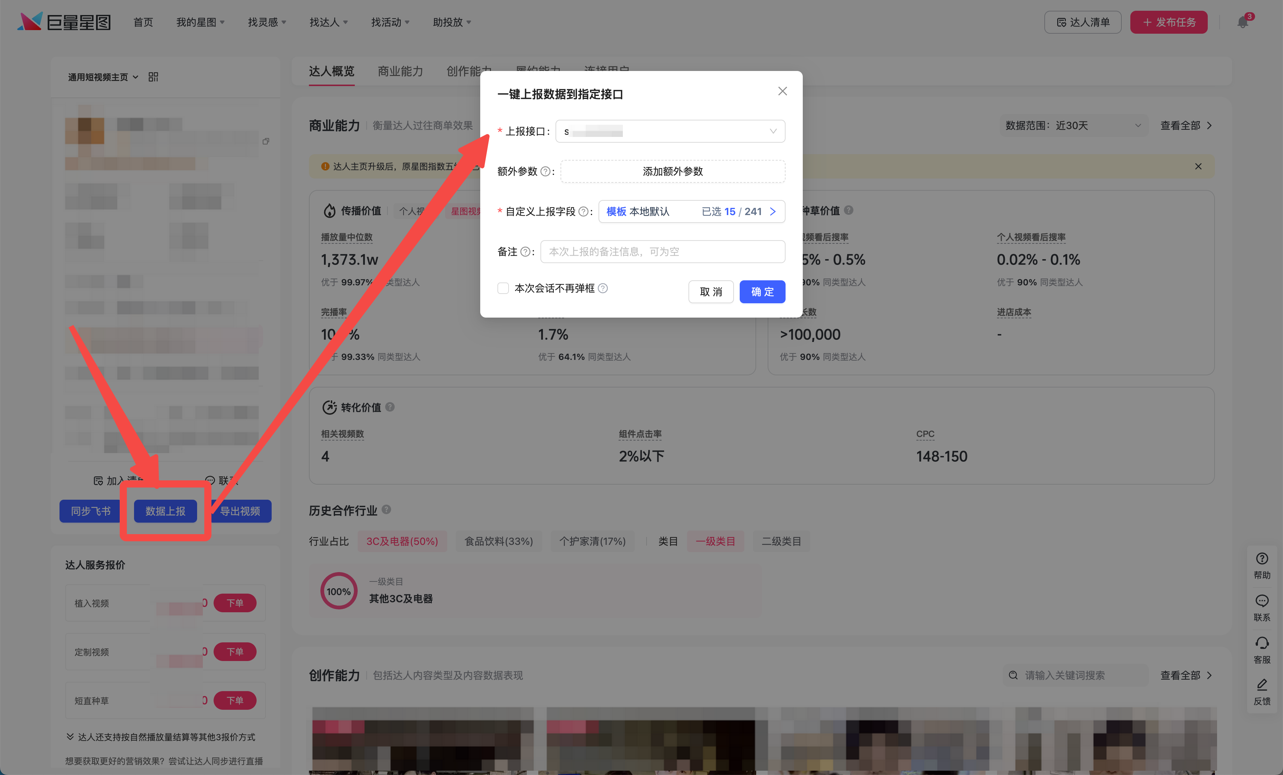Image resolution: width=1283 pixels, height=775 pixels.
Task: Click help icon next to 本次会话不再弹框
Action: (x=603, y=288)
